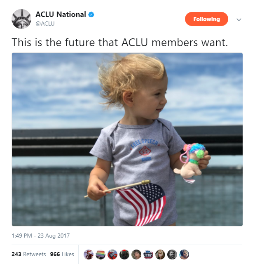Screen dimensions: 255x264
Task: Visit the @ACLU handle link
Action: (45, 24)
